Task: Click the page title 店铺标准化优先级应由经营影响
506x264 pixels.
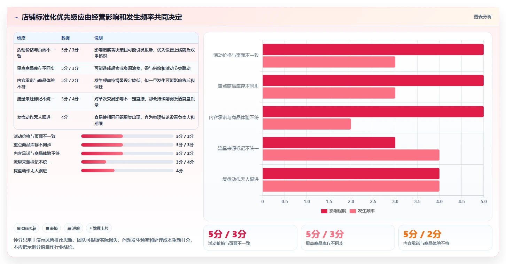Action: (x=102, y=17)
